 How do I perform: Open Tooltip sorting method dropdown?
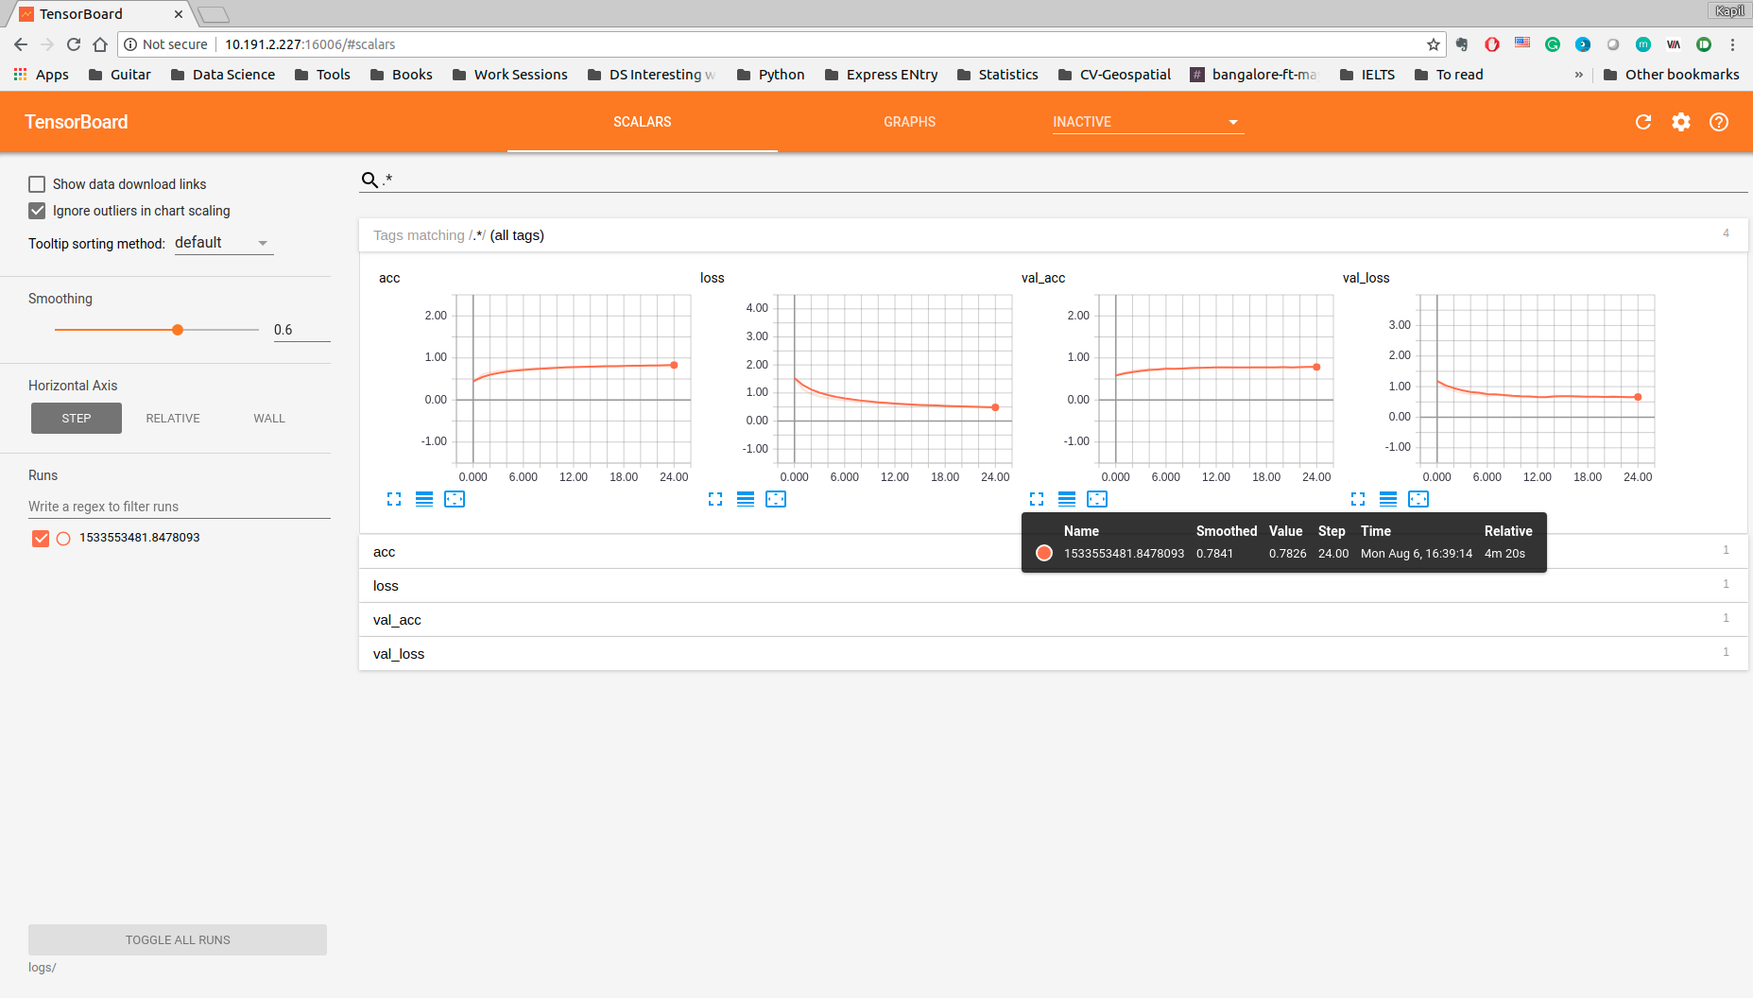click(x=223, y=243)
